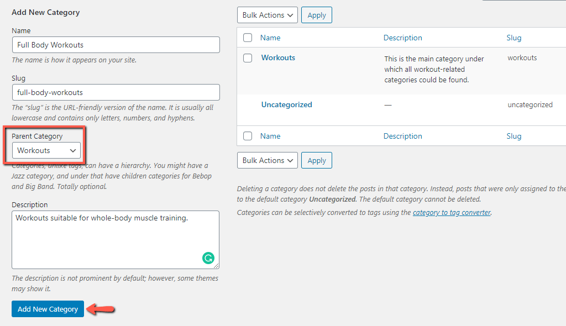This screenshot has height=326, width=566.
Task: Click the 'Slug' label above the slug field
Action: 18,78
